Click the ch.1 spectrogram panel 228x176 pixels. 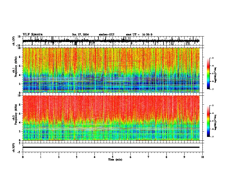click(x=111, y=70)
